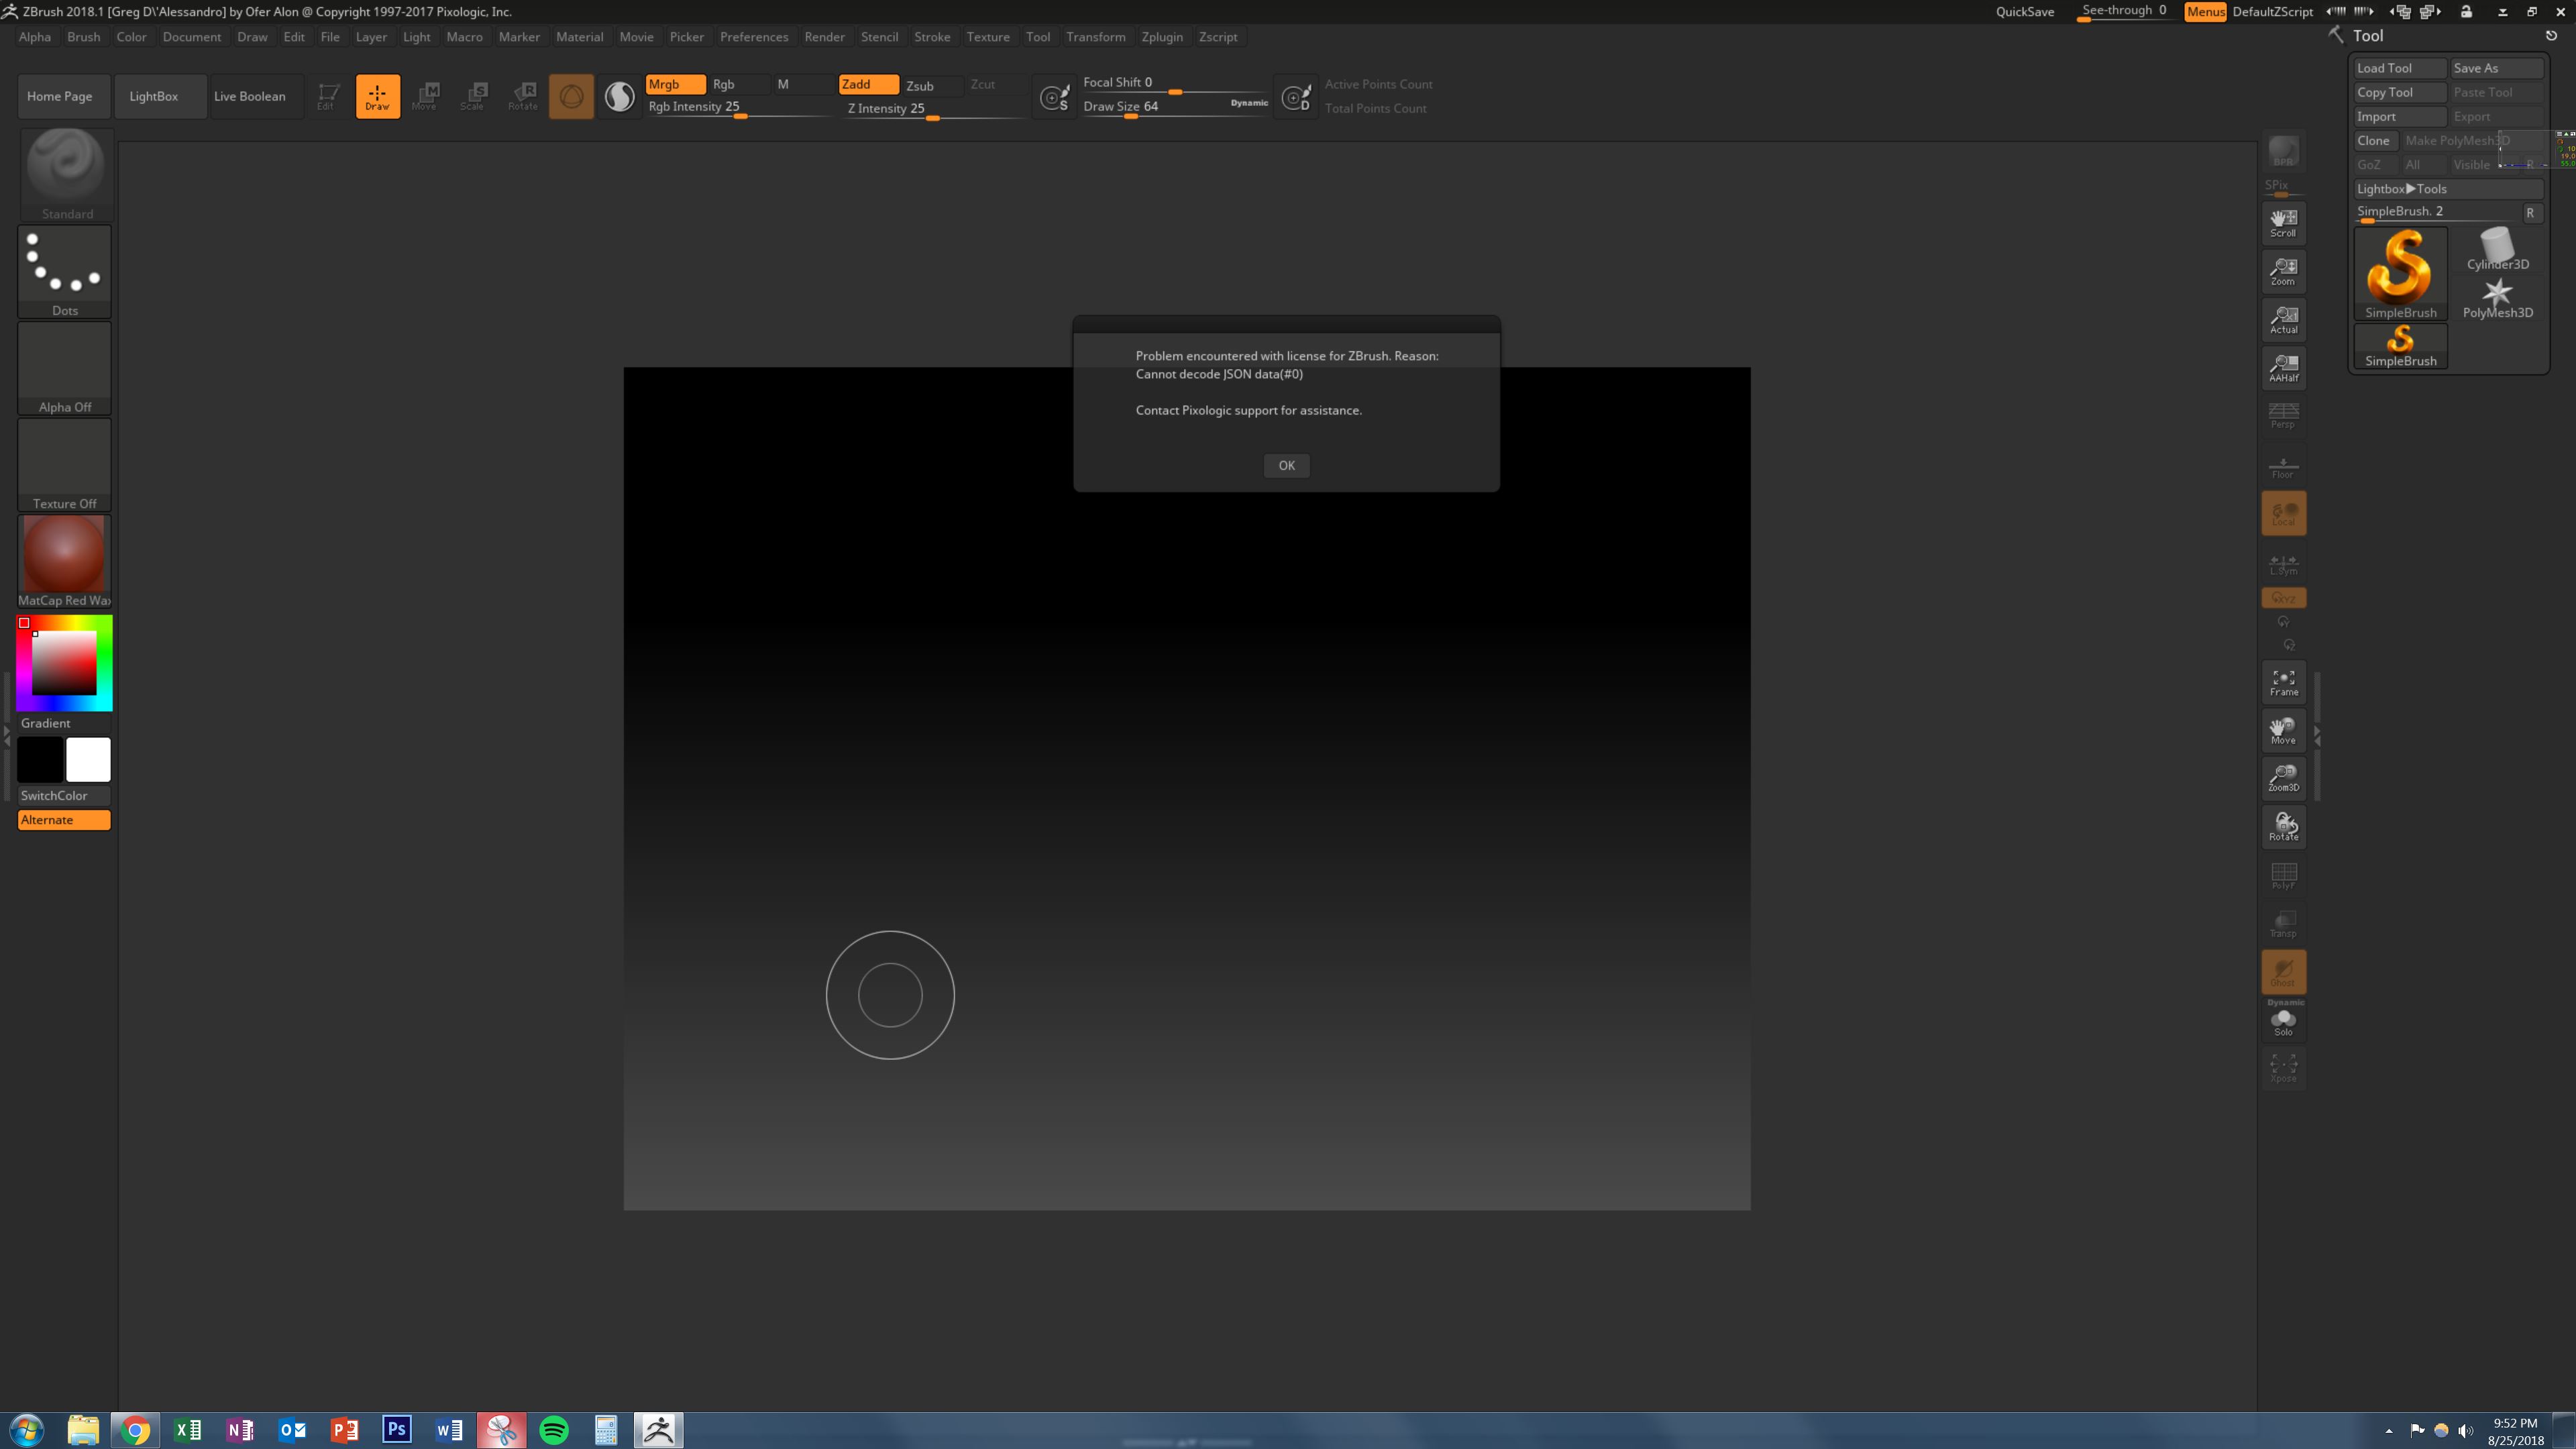Select the Rotate transform icon
The width and height of the screenshot is (2576, 1449).
522,96
